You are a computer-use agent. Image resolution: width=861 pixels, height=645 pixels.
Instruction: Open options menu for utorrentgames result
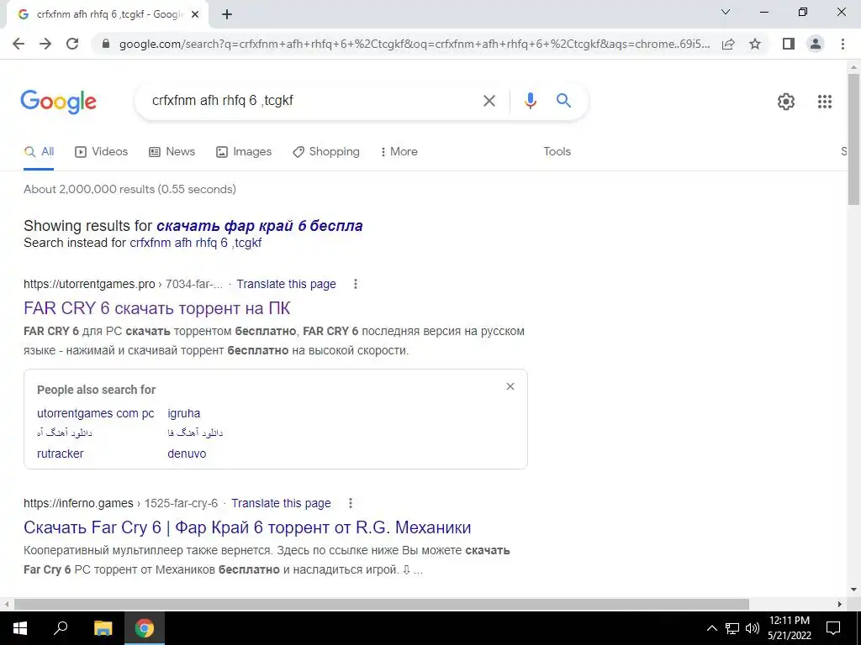coord(356,284)
